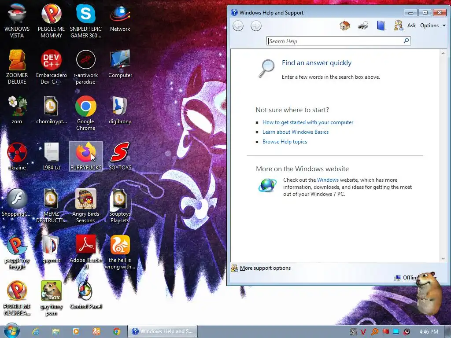Viewport: 451px width, 338px height.
Task: Click the Windows Help taskbar button
Action: click(163, 331)
